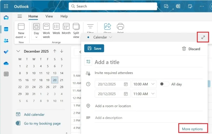Image resolution: width=212 pixels, height=134 pixels.
Task: Click the Add a title field
Action: click(x=149, y=62)
